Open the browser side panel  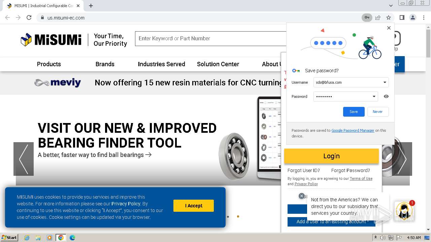(402, 17)
